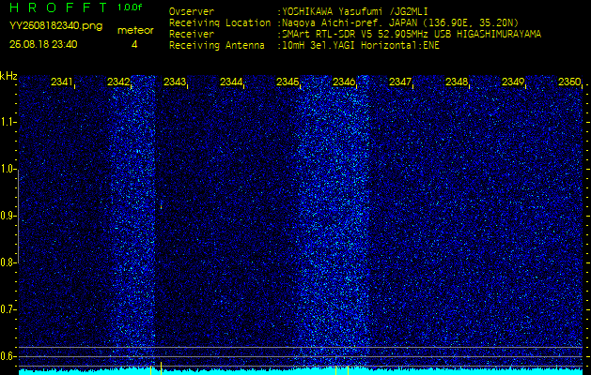The image size is (591, 375).
Task: Click time marker 2348
Action: [457, 82]
